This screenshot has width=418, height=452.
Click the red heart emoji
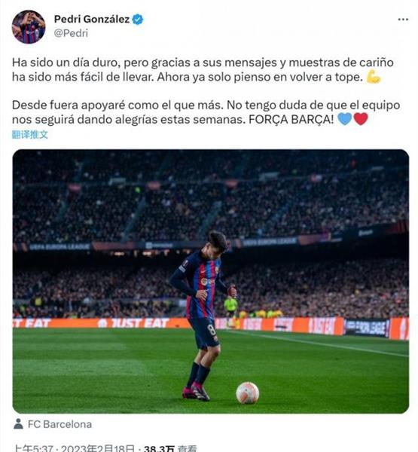361,119
